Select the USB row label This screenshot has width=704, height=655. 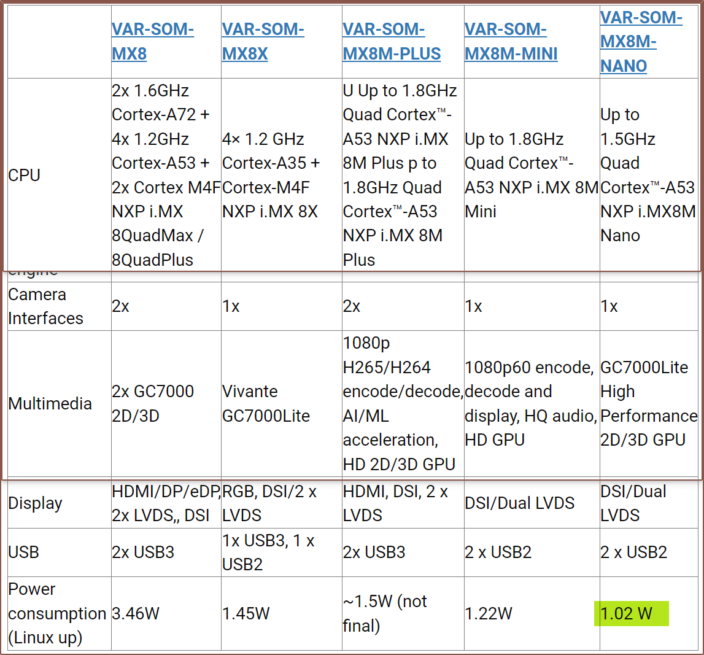(x=23, y=552)
